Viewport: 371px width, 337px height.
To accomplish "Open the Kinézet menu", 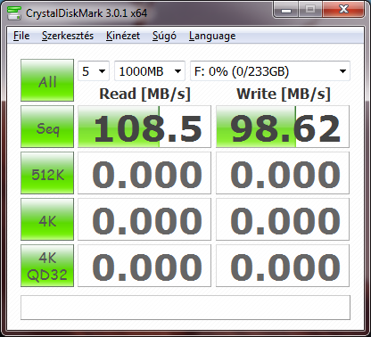I will [123, 36].
